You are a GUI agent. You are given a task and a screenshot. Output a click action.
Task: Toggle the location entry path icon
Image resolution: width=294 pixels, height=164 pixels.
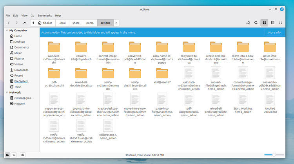coord(248,23)
